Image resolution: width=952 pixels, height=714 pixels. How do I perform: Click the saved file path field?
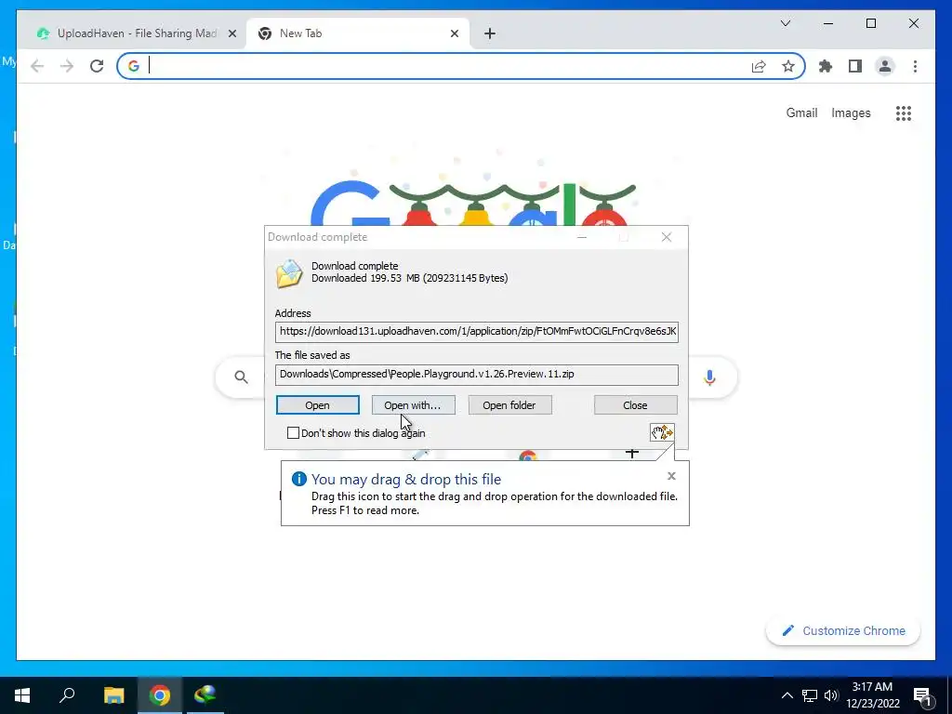[477, 375]
